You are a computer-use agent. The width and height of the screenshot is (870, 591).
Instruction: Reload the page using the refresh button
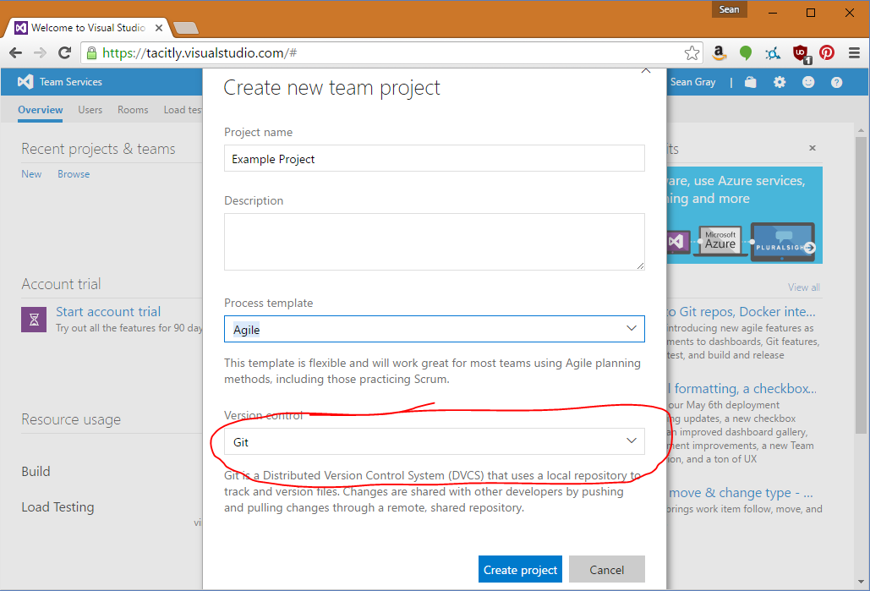pos(64,52)
